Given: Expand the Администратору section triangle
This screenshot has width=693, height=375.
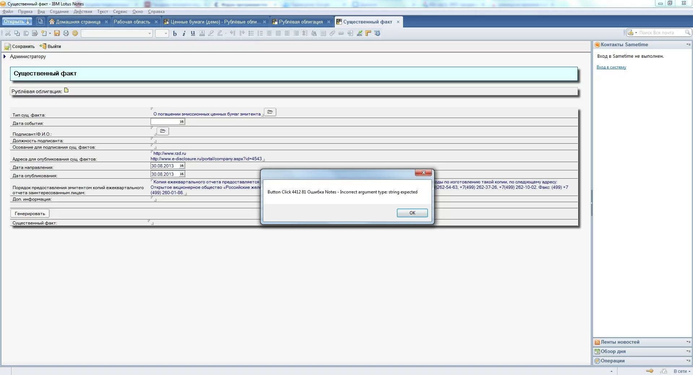Looking at the screenshot, I should click(5, 56).
